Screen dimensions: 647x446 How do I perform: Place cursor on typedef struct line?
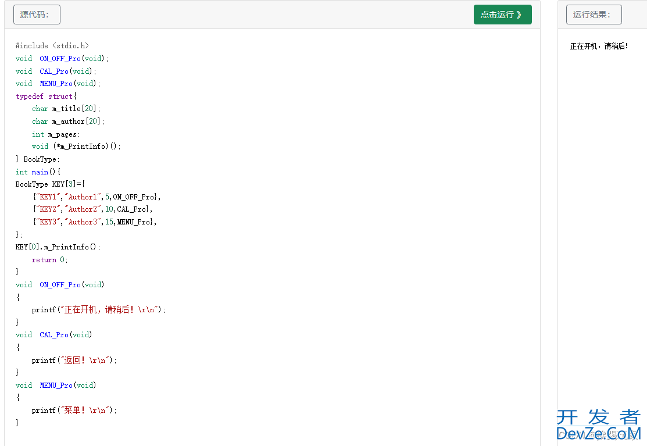coord(47,97)
